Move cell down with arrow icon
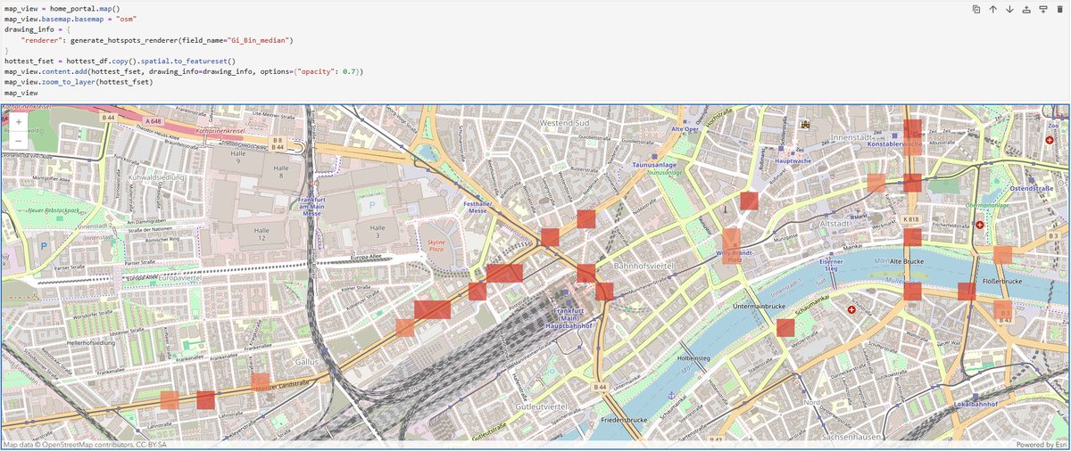 1009,9
